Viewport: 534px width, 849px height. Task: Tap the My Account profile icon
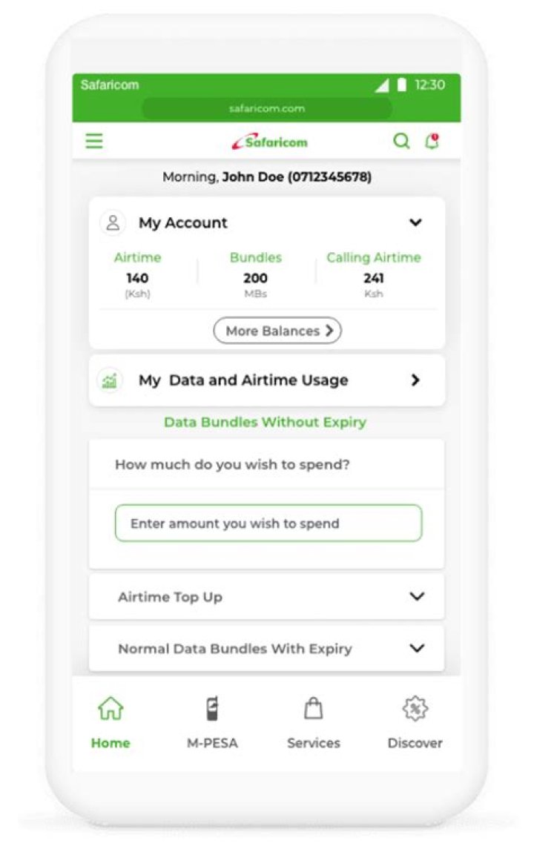pyautogui.click(x=113, y=222)
